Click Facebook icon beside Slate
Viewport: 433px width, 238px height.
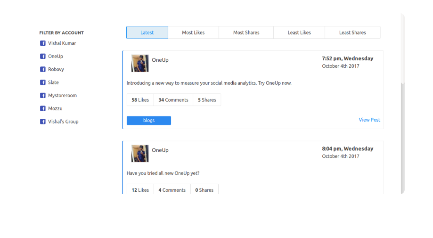click(x=43, y=82)
